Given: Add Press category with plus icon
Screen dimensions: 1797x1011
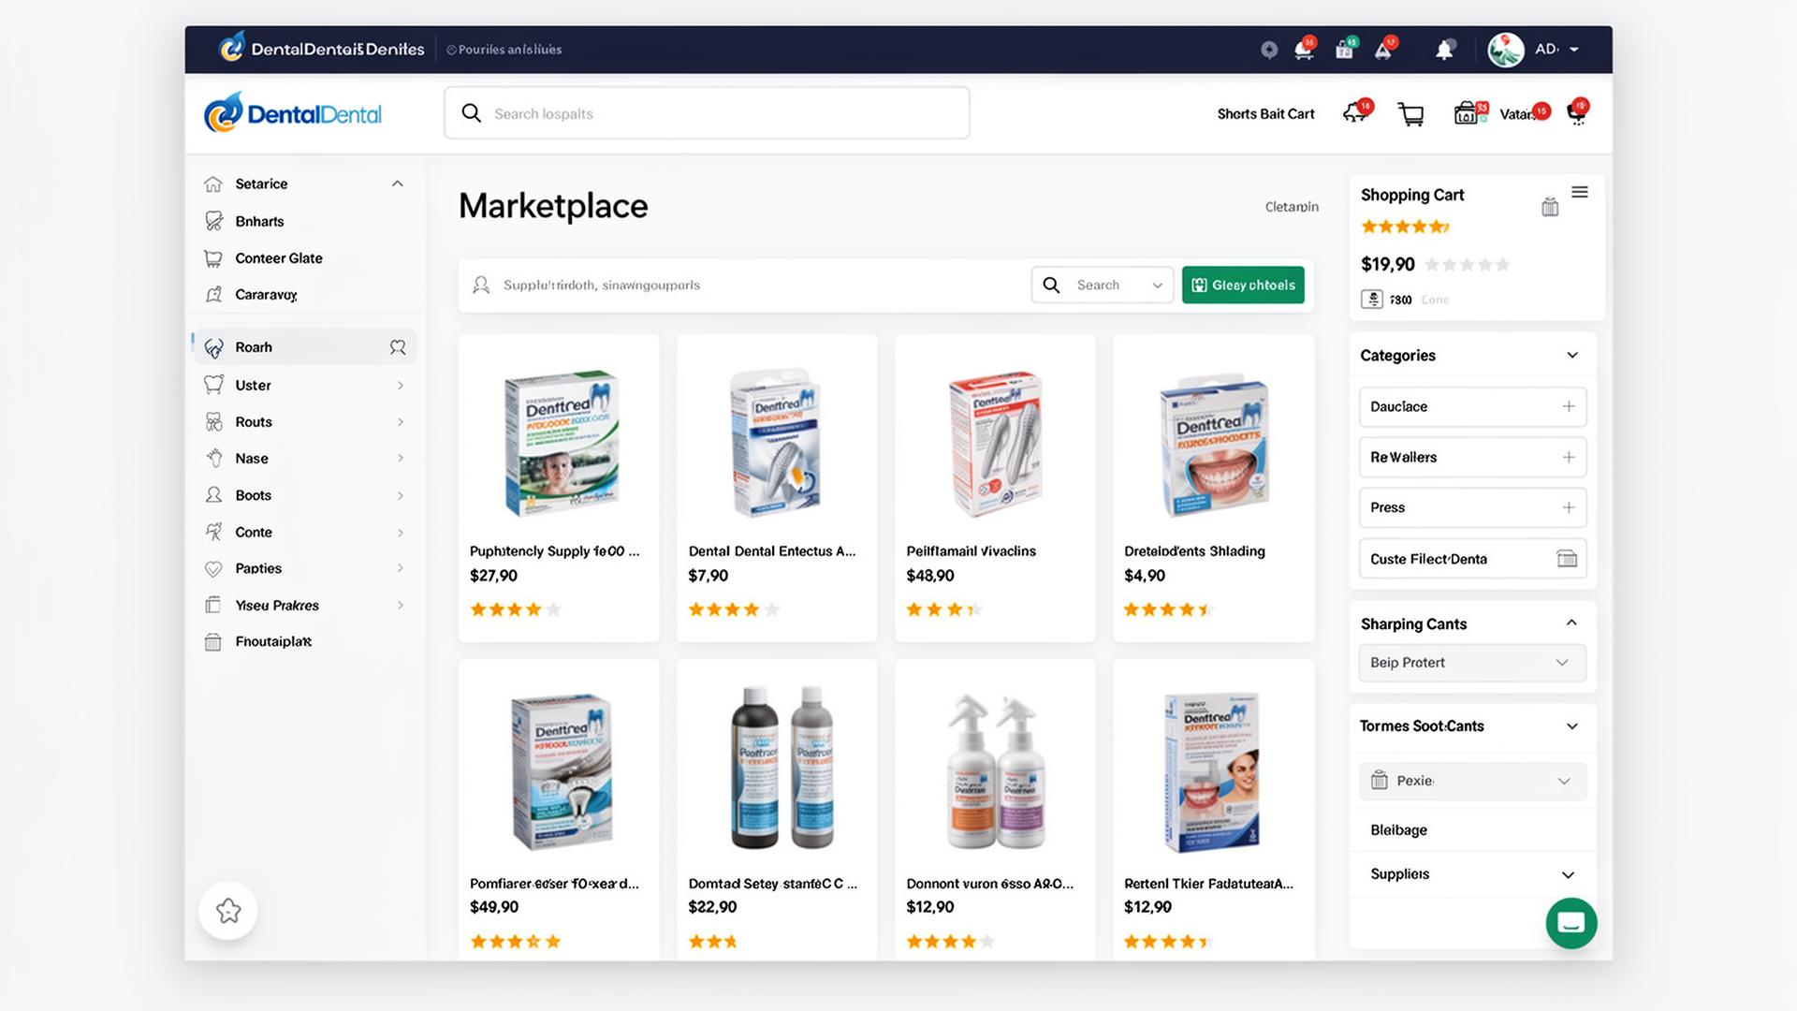Looking at the screenshot, I should tap(1569, 507).
